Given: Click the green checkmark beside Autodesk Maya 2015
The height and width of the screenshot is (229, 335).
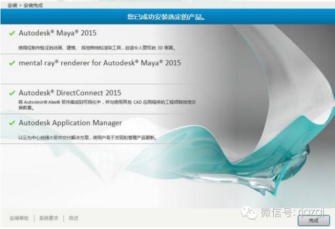Looking at the screenshot, I should coord(12,33).
